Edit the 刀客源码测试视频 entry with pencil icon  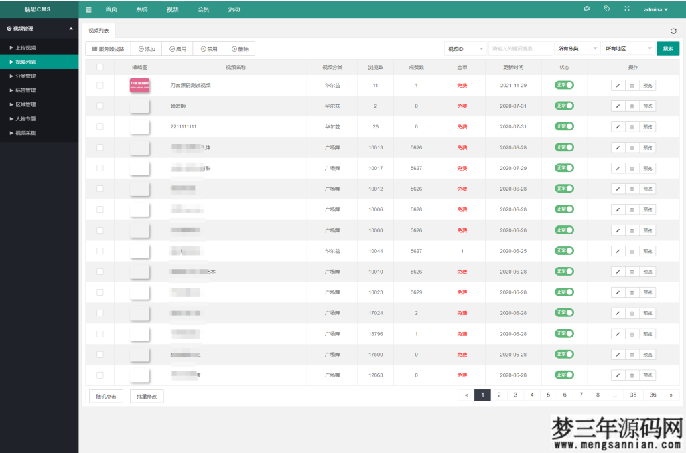tap(617, 85)
